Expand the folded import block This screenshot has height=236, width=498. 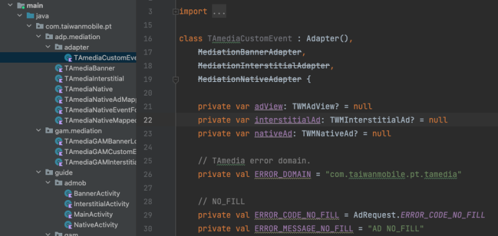click(176, 12)
